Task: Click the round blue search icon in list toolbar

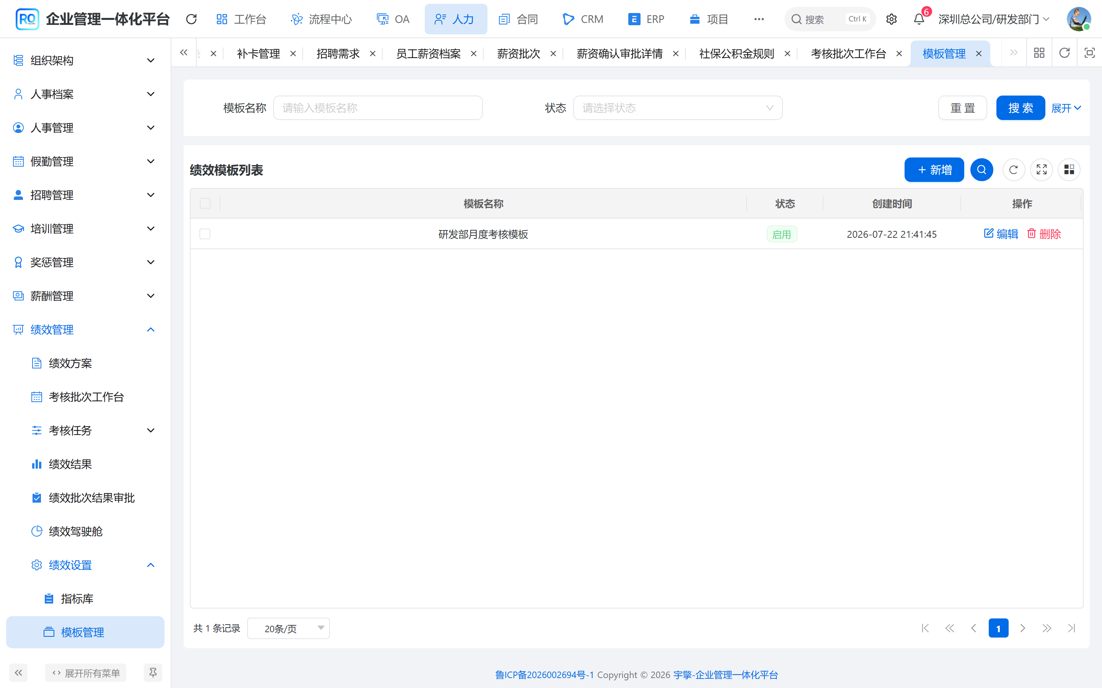Action: coord(981,170)
